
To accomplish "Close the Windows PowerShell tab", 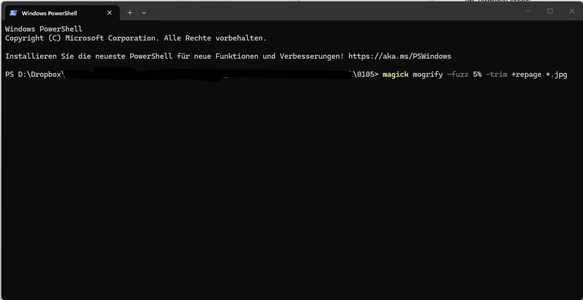I will point(109,13).
